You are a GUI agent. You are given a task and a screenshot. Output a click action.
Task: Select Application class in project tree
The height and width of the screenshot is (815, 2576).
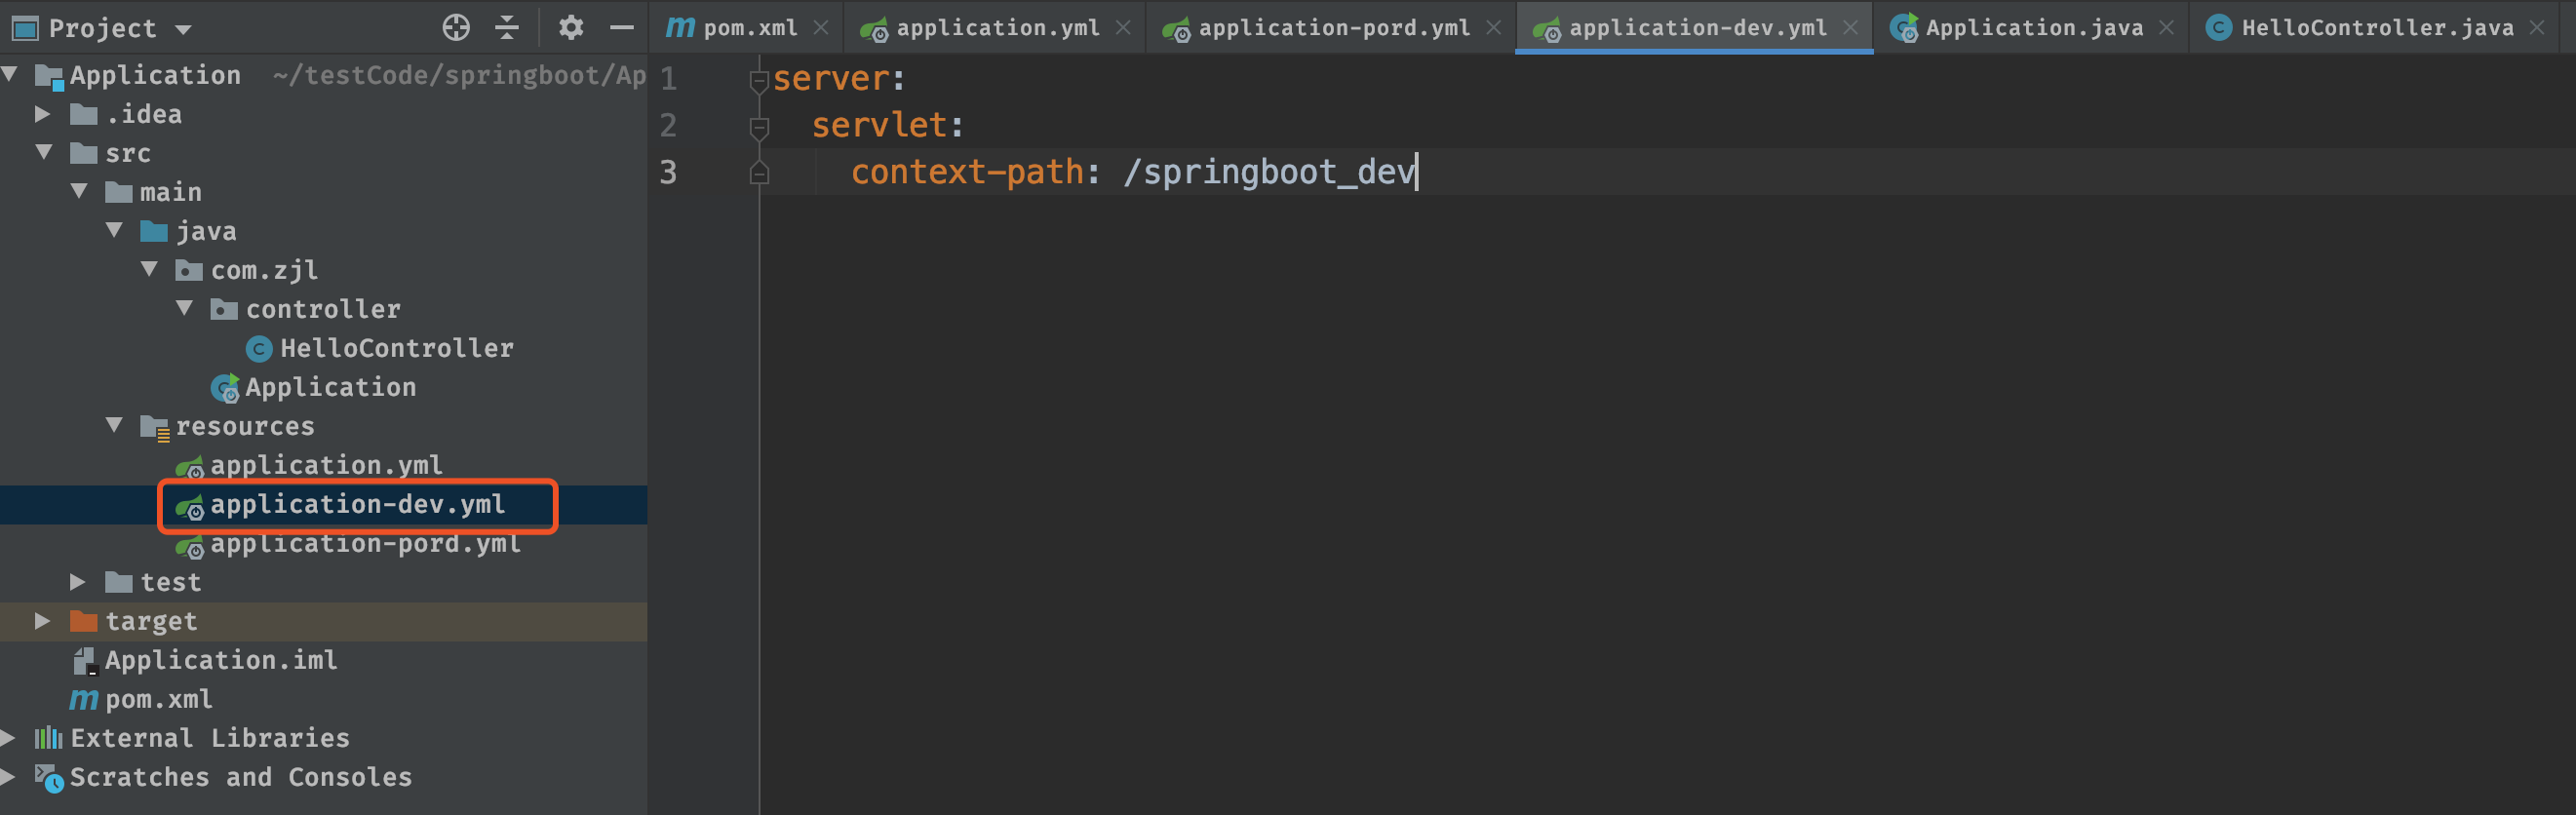(330, 387)
